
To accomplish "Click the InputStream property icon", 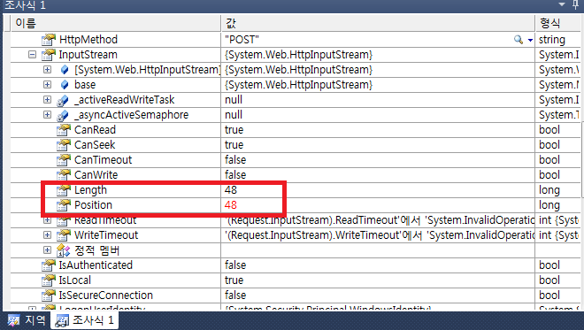I will (49, 55).
